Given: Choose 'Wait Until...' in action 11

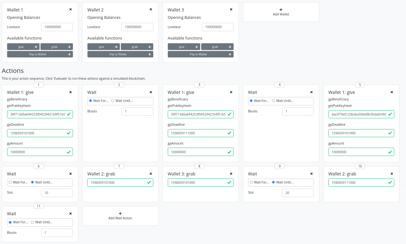Looking at the screenshot, I should tap(32, 222).
